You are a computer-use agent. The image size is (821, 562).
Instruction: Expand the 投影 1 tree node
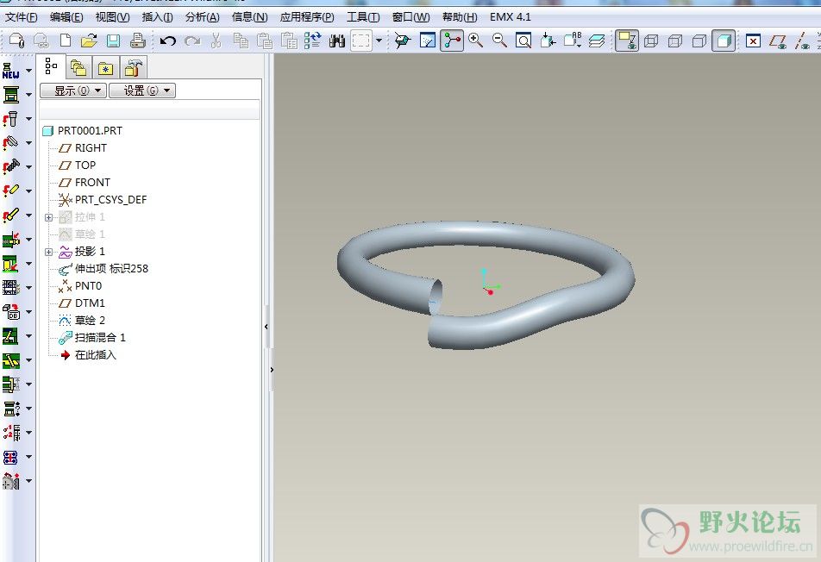coord(48,252)
